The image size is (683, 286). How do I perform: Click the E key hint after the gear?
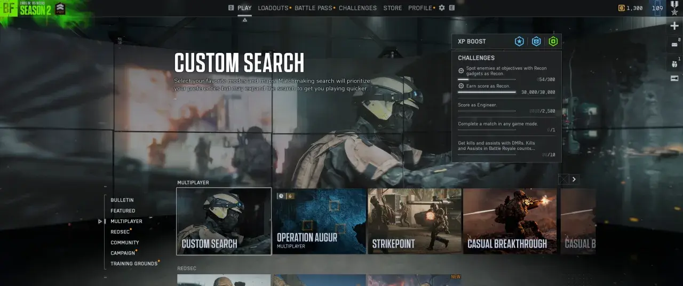(452, 8)
